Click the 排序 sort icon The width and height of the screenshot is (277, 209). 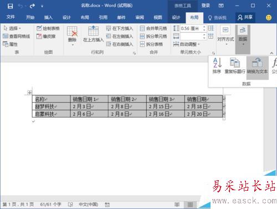pyautogui.click(x=217, y=65)
